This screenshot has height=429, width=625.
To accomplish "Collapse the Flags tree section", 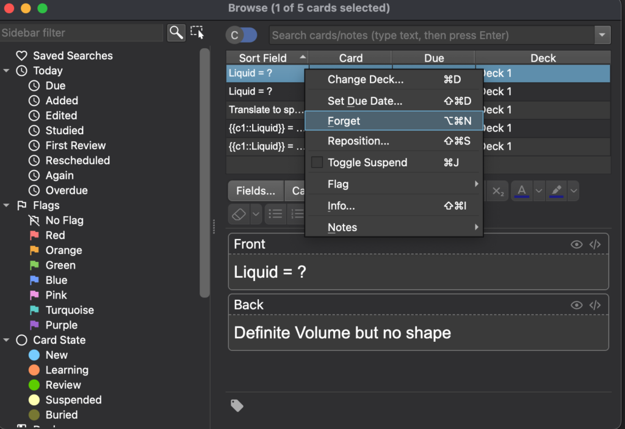I will point(6,205).
